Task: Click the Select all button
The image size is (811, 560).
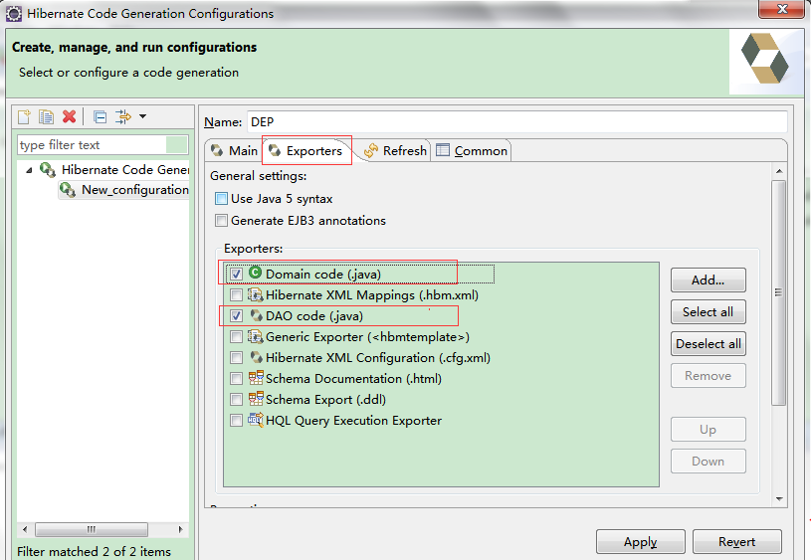Action: point(709,312)
